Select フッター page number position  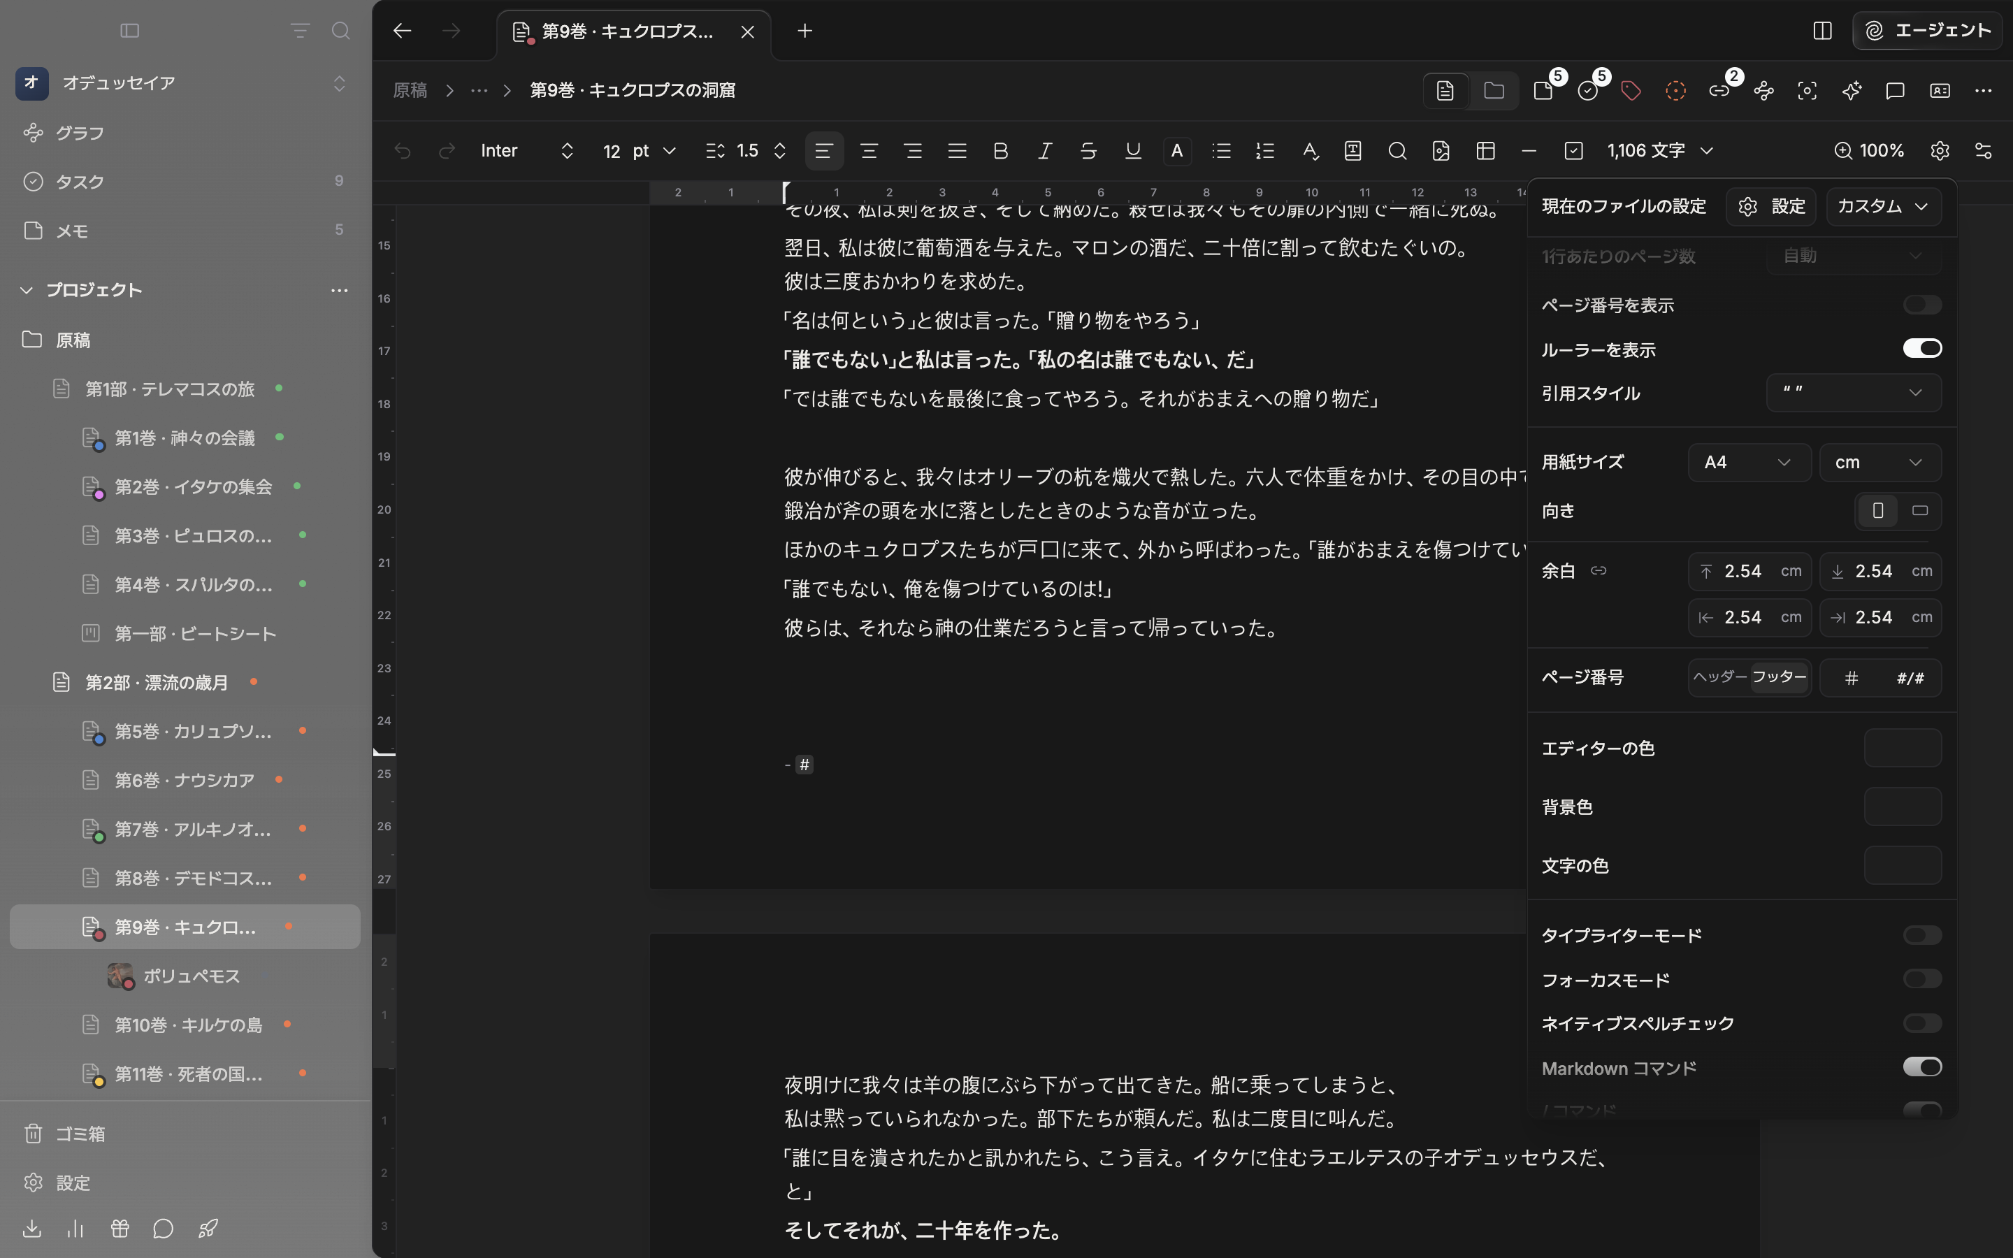tap(1780, 677)
